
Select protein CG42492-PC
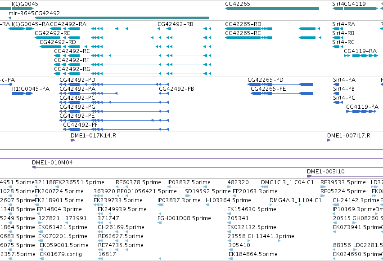(x=114, y=102)
